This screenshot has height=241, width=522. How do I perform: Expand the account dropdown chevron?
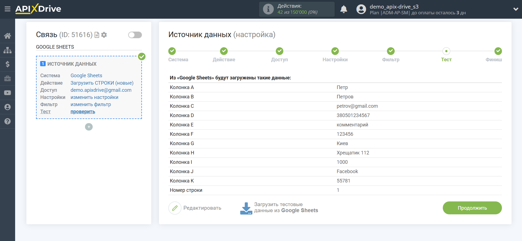coord(516,9)
